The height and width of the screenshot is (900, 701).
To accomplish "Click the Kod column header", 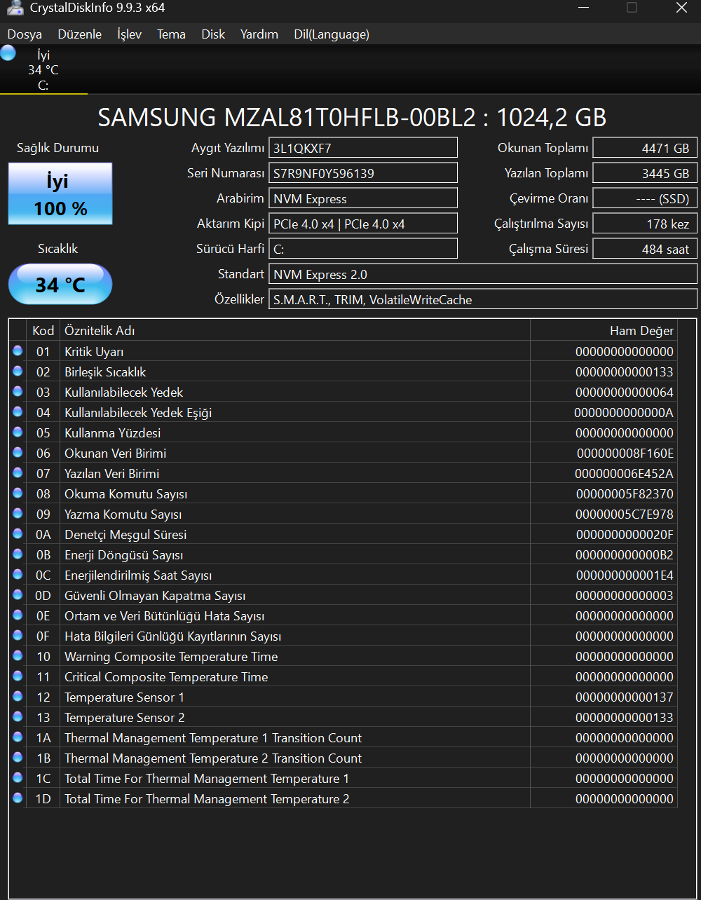I will click(x=43, y=330).
